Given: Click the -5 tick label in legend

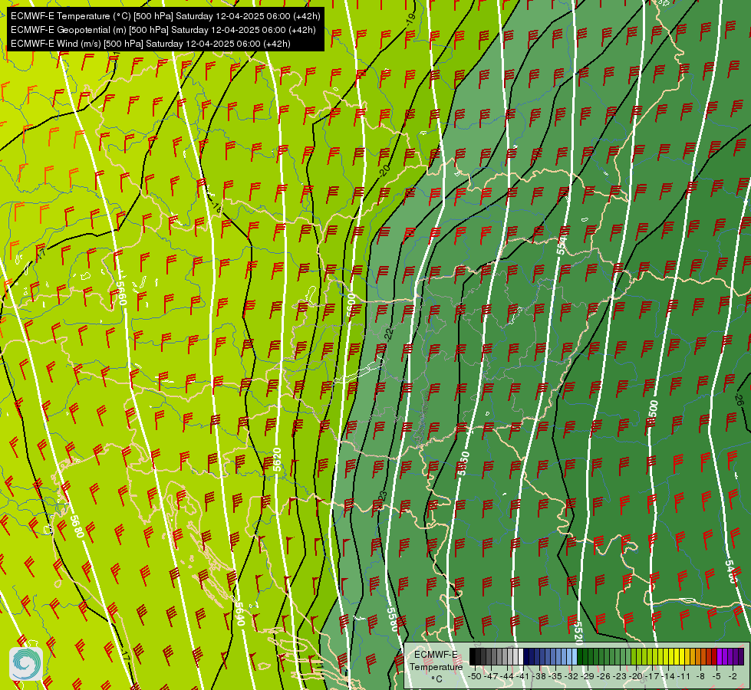Looking at the screenshot, I should coord(716,677).
